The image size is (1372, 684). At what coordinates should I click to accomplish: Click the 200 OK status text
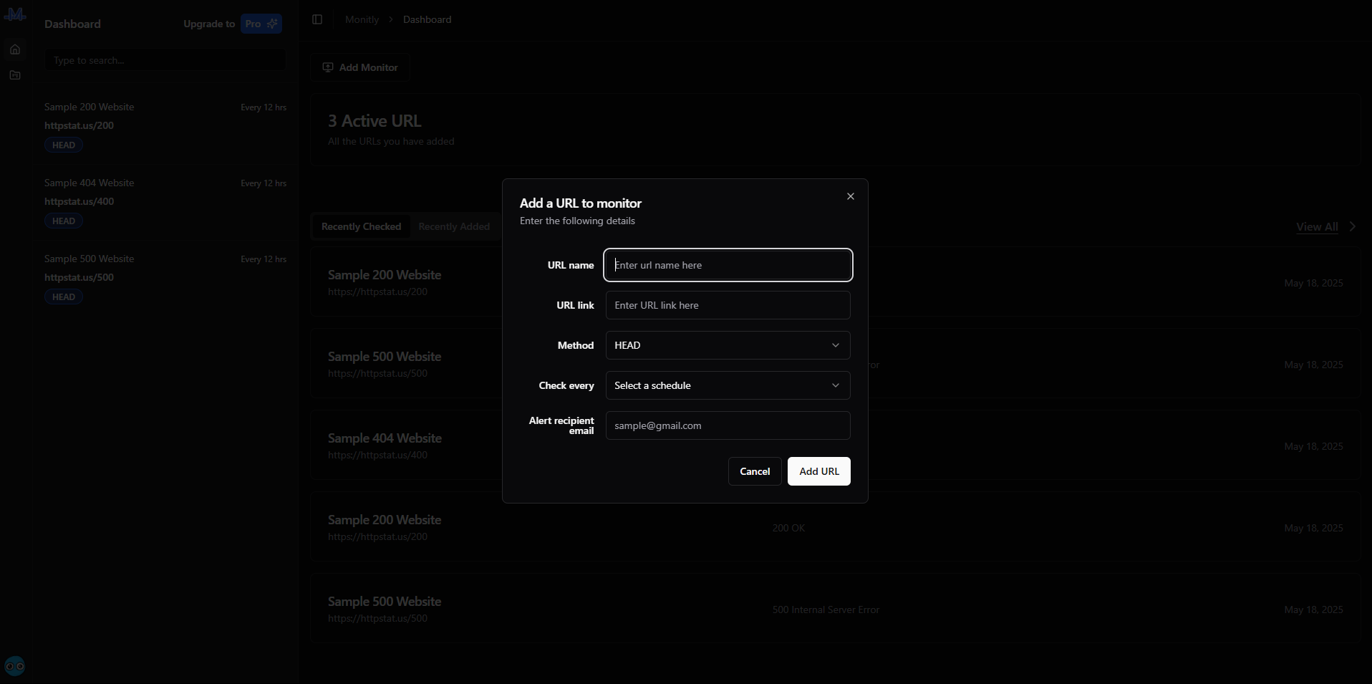[788, 528]
